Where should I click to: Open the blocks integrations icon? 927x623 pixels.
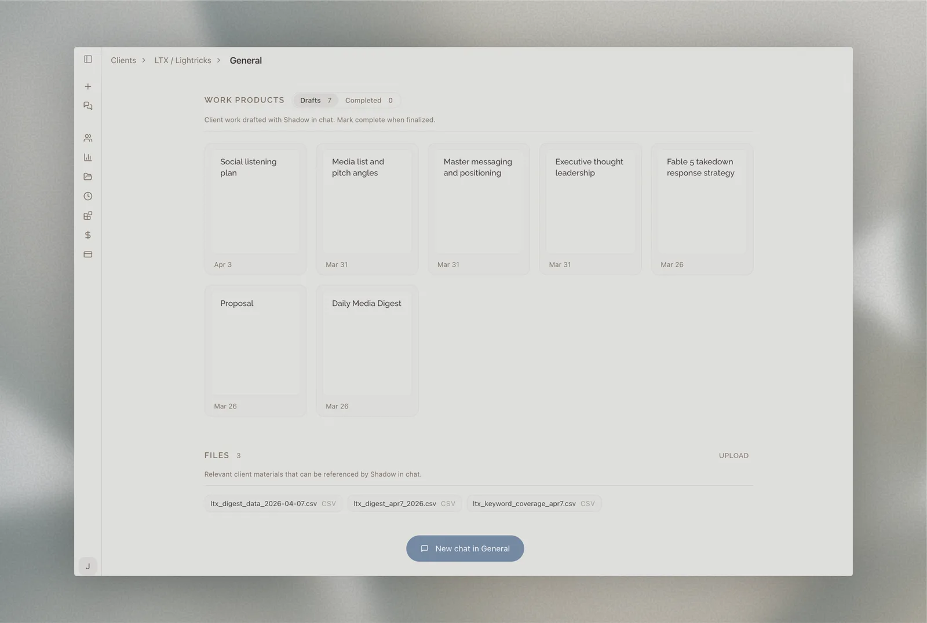88,216
